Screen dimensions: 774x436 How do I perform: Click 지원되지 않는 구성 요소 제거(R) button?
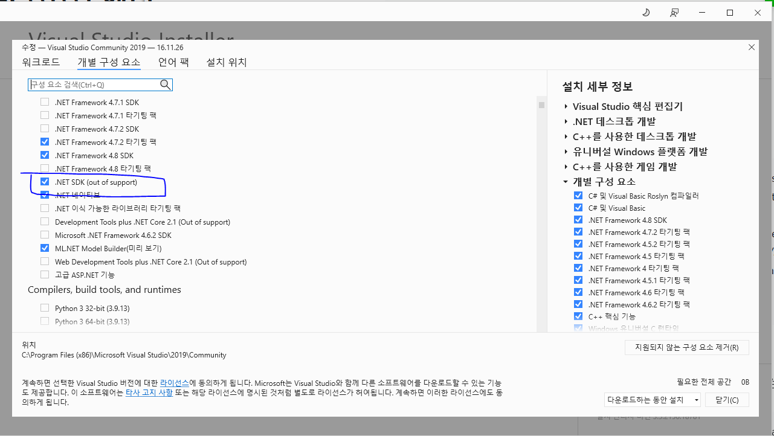(x=687, y=347)
